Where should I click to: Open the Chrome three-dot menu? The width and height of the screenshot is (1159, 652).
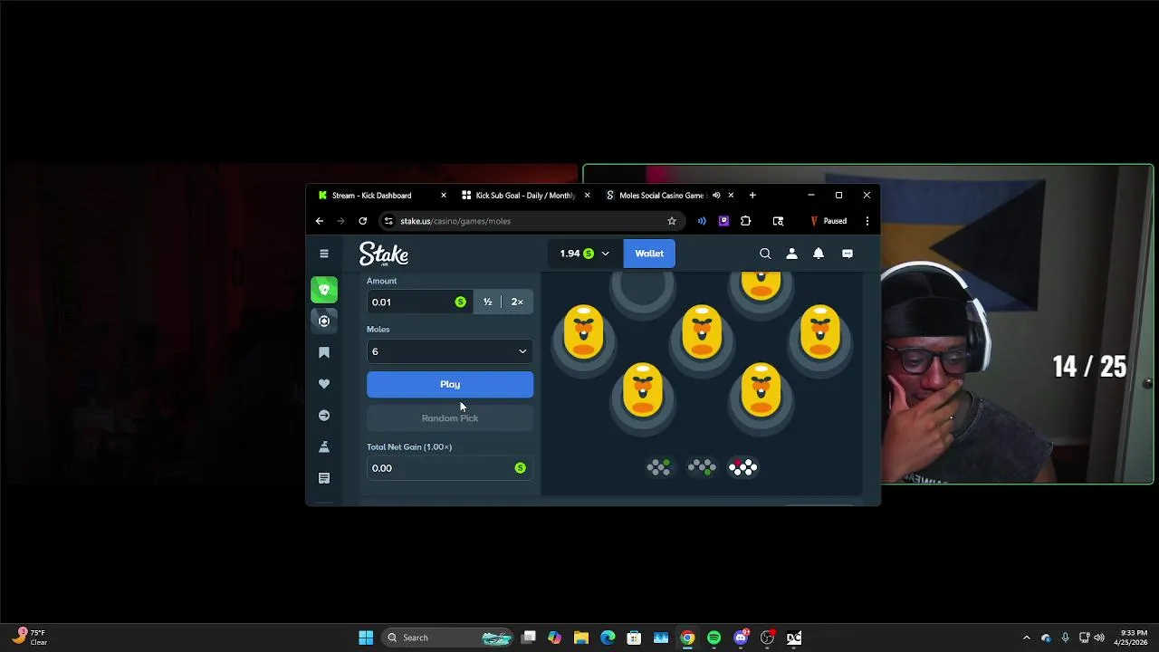tap(867, 221)
